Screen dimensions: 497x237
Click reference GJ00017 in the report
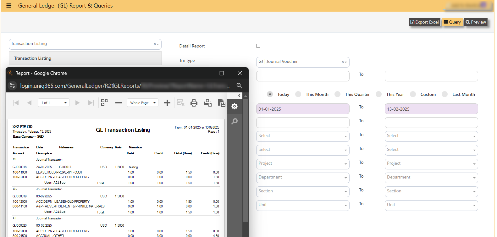65,167
